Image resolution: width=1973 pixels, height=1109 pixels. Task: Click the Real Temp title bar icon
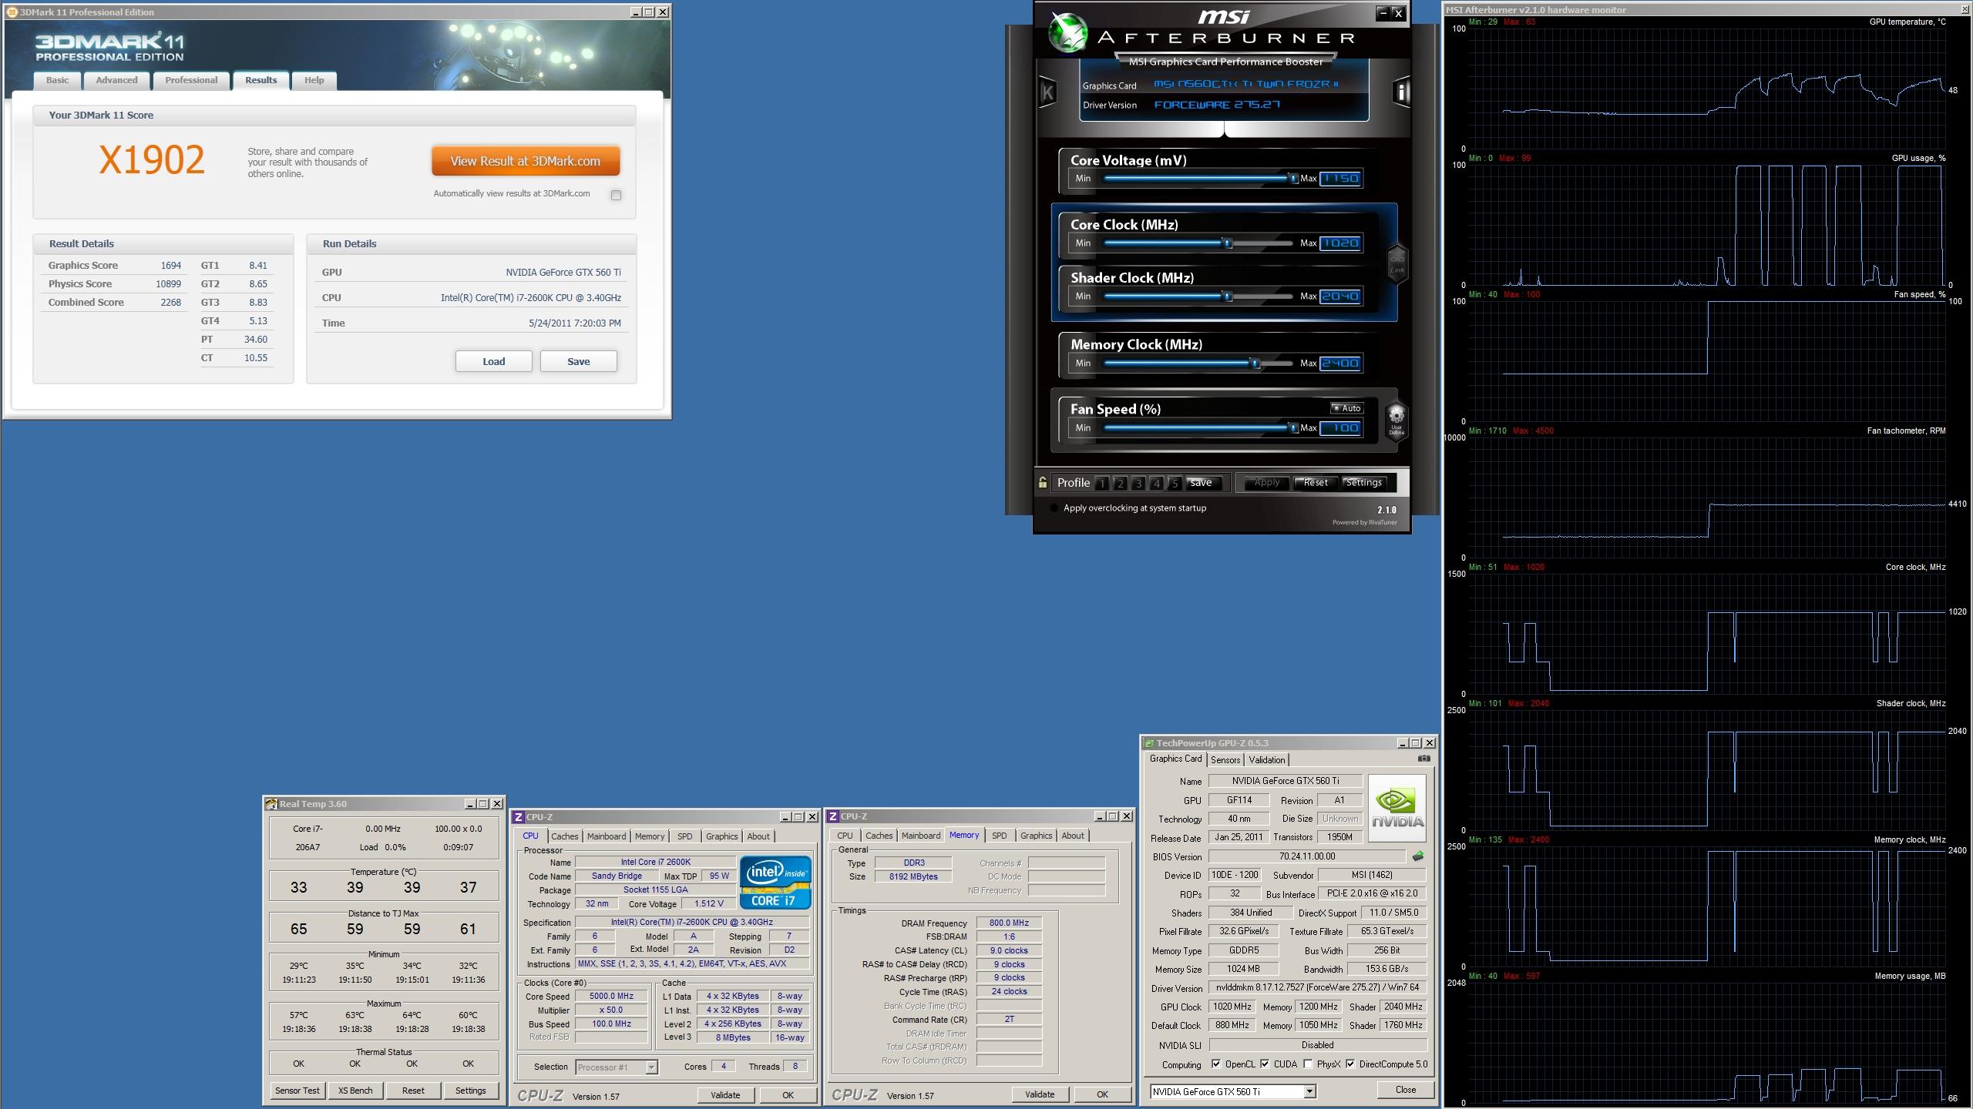click(271, 804)
